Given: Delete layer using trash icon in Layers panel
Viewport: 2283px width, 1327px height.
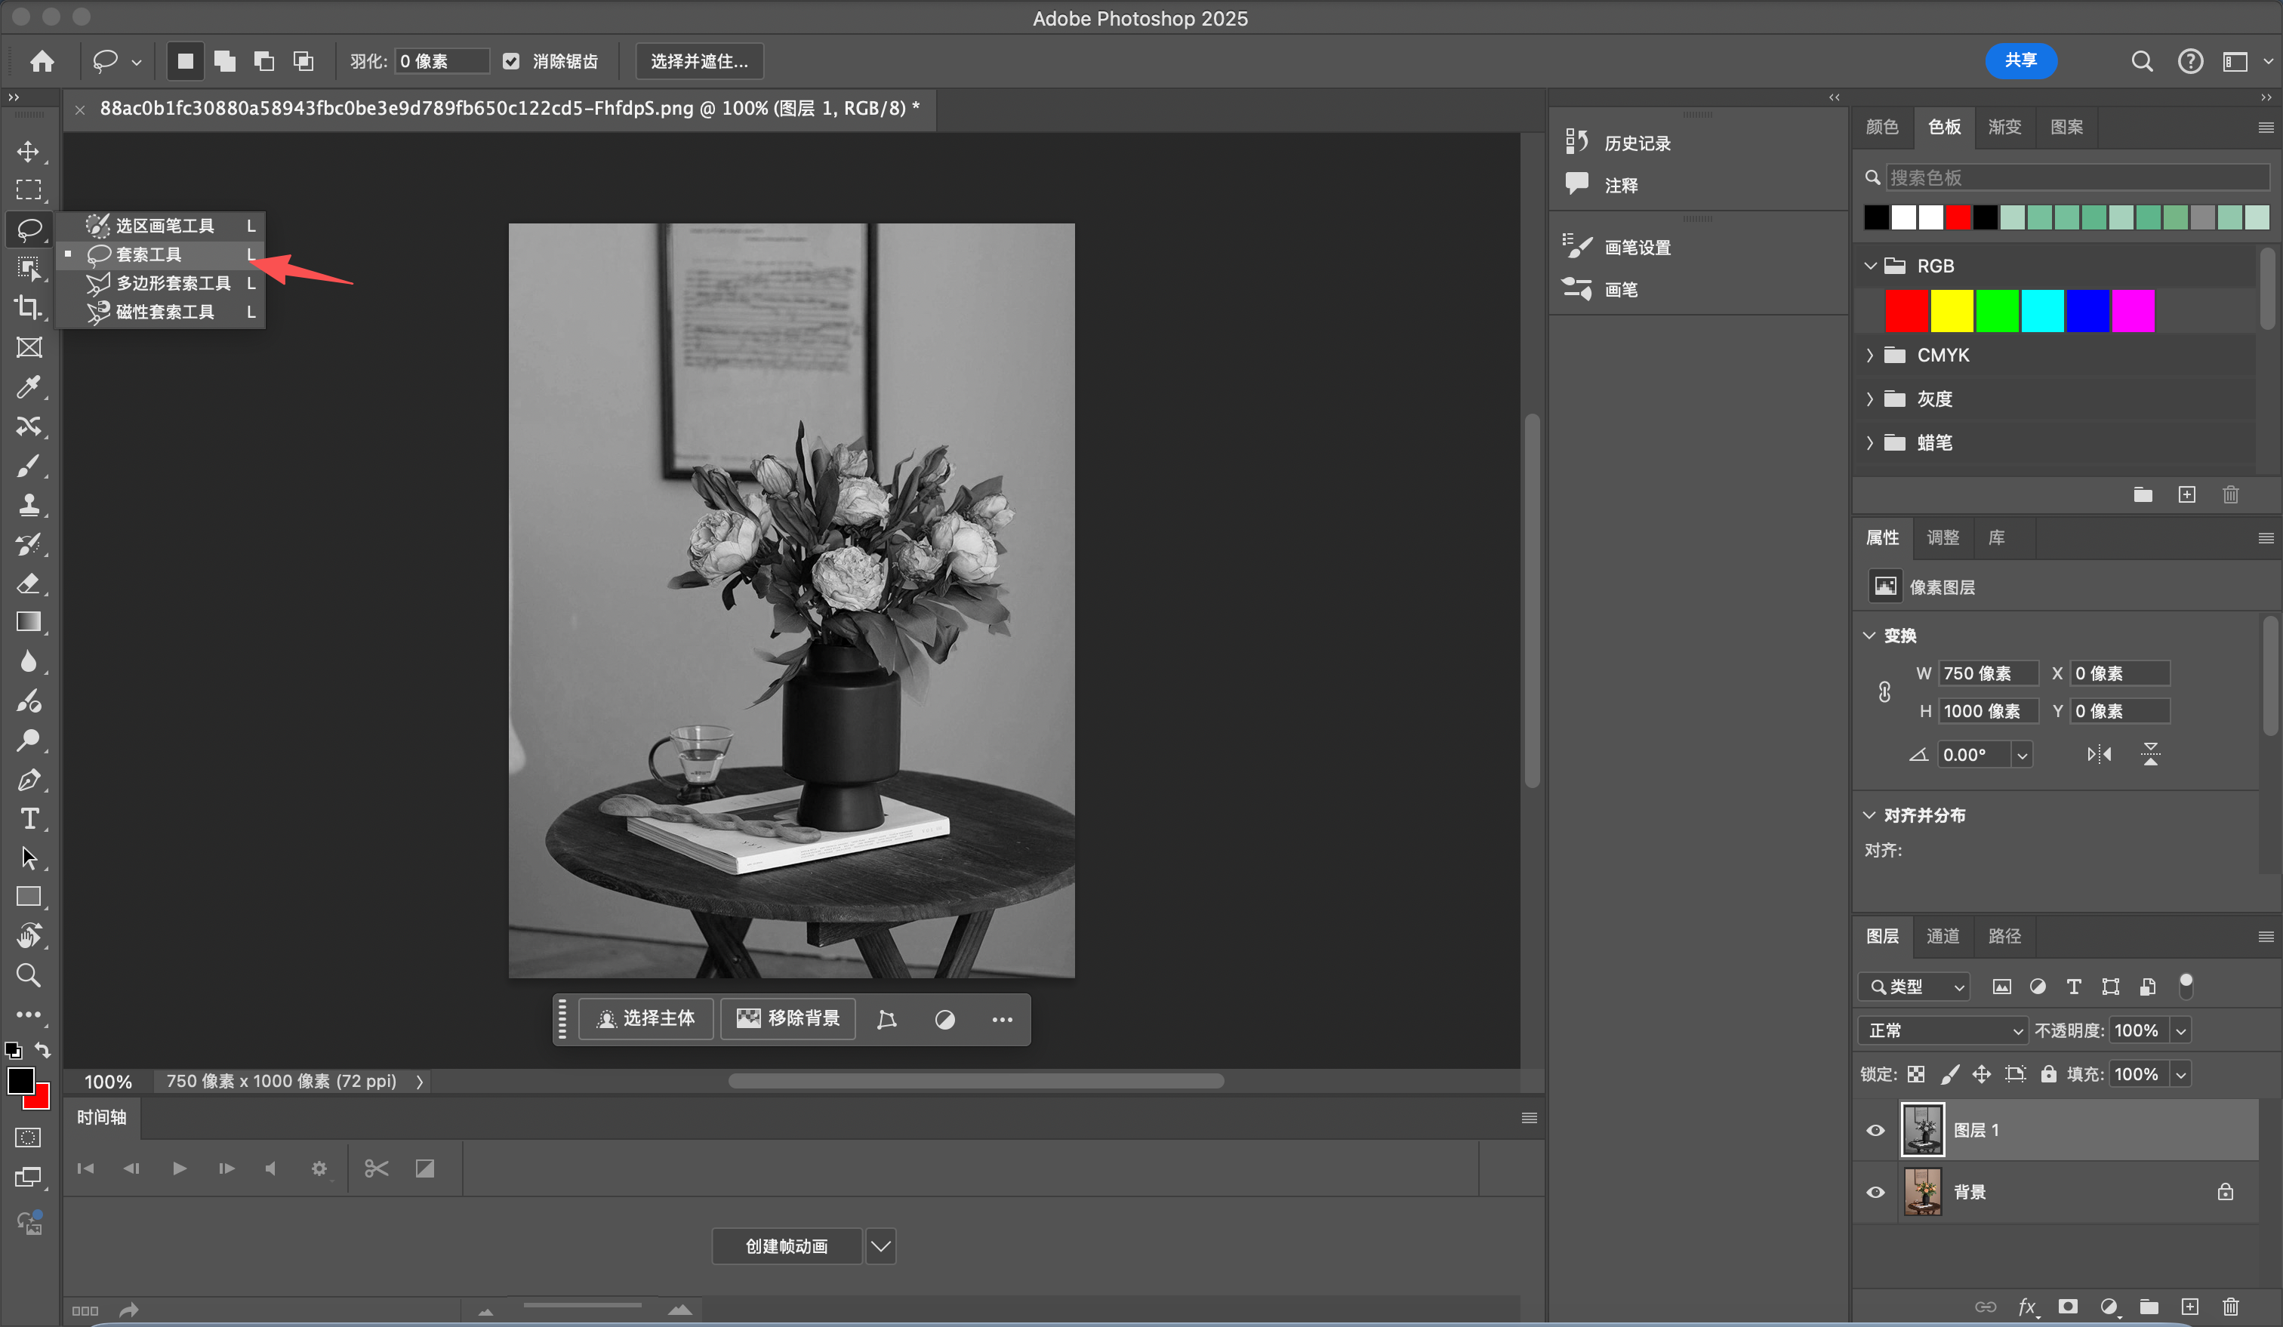Looking at the screenshot, I should pyautogui.click(x=2230, y=1306).
